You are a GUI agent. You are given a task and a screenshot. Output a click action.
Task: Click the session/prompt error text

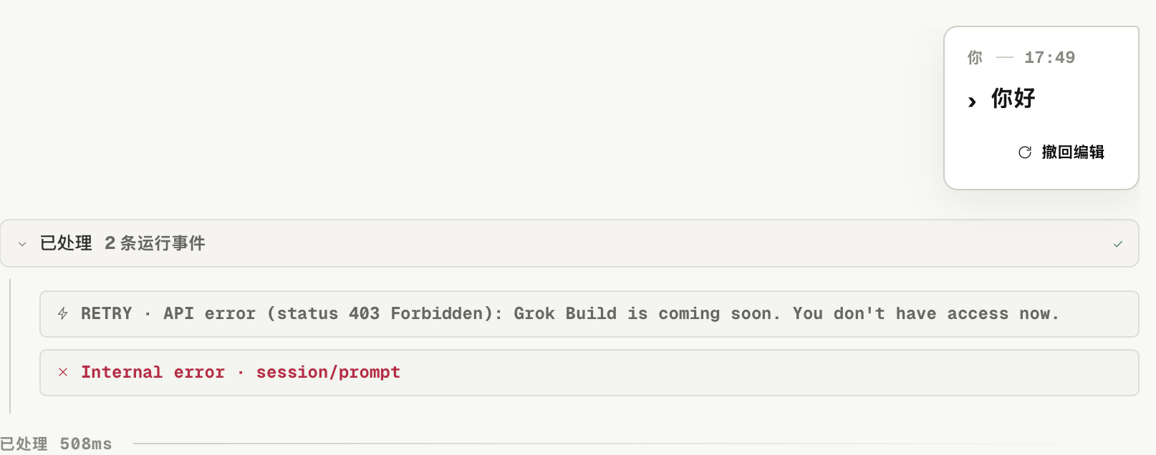point(328,372)
